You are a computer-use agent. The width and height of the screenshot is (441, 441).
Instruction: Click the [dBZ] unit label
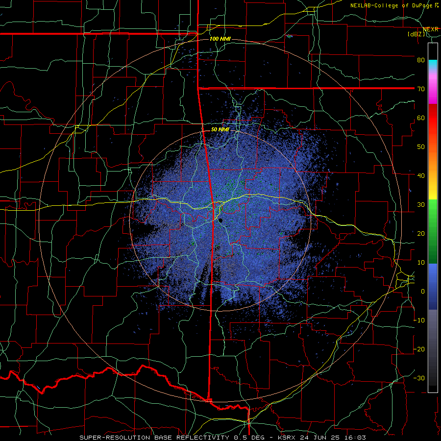click(x=416, y=34)
